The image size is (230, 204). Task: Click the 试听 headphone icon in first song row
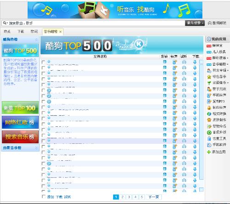pos(184,62)
